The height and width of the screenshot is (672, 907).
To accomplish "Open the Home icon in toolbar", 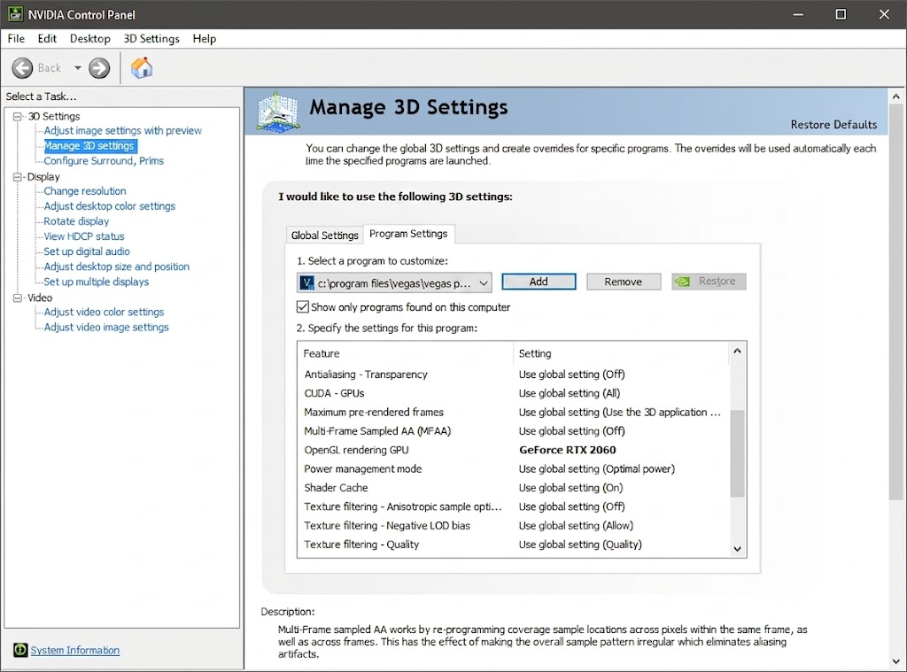I will pyautogui.click(x=142, y=67).
